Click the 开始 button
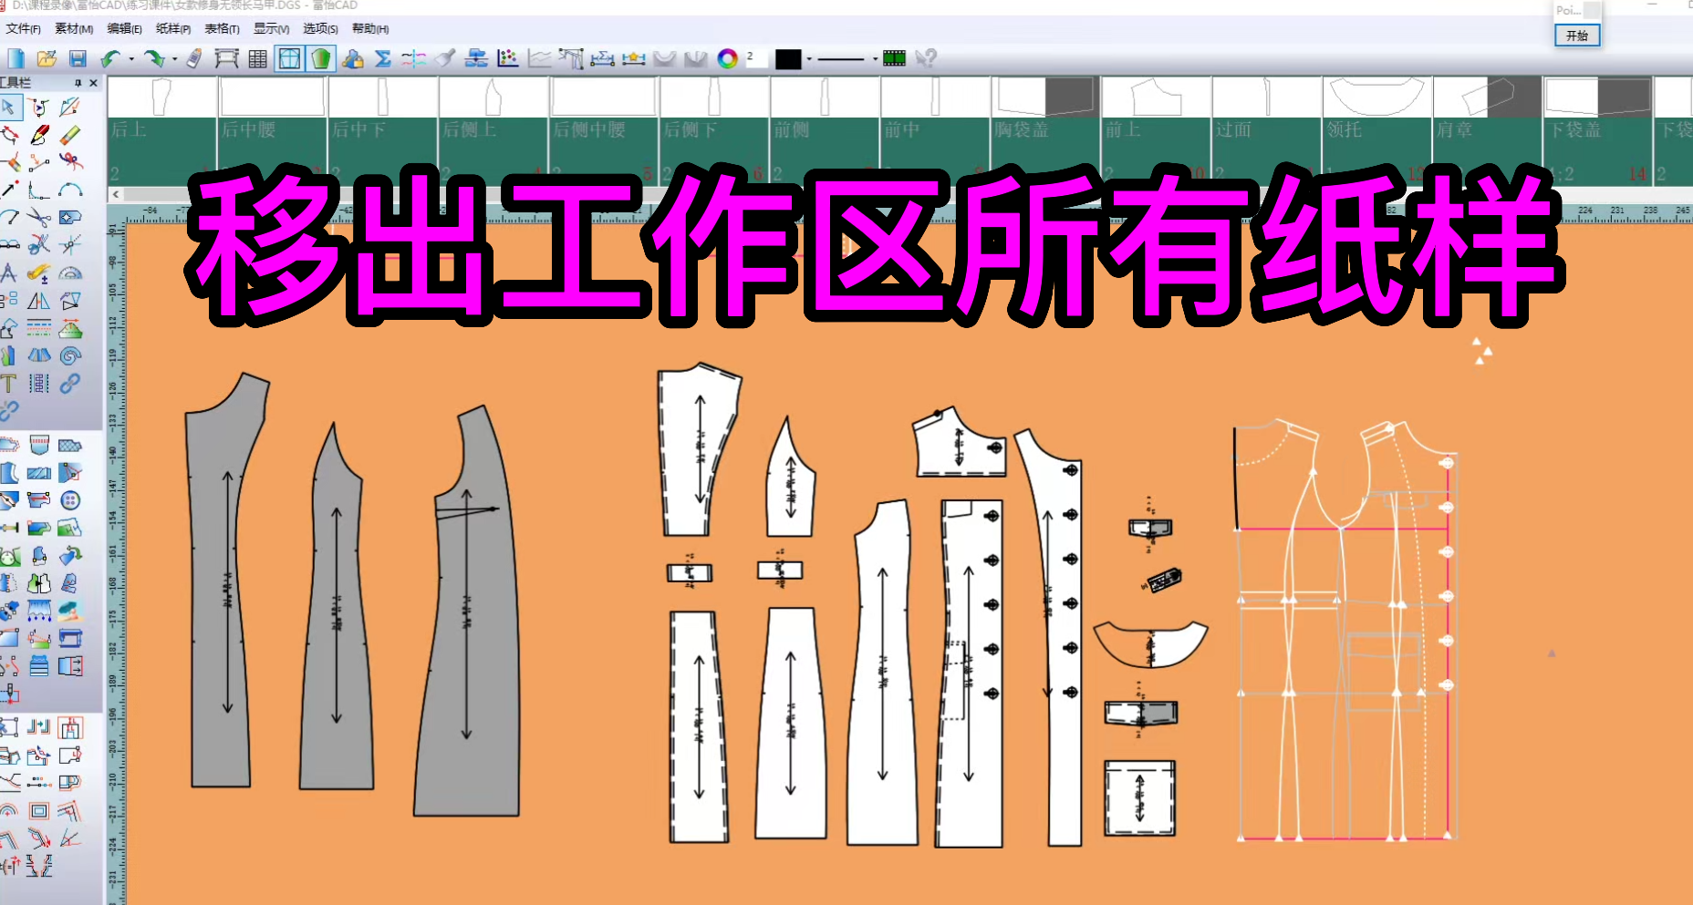The width and height of the screenshot is (1693, 905). pos(1577,36)
